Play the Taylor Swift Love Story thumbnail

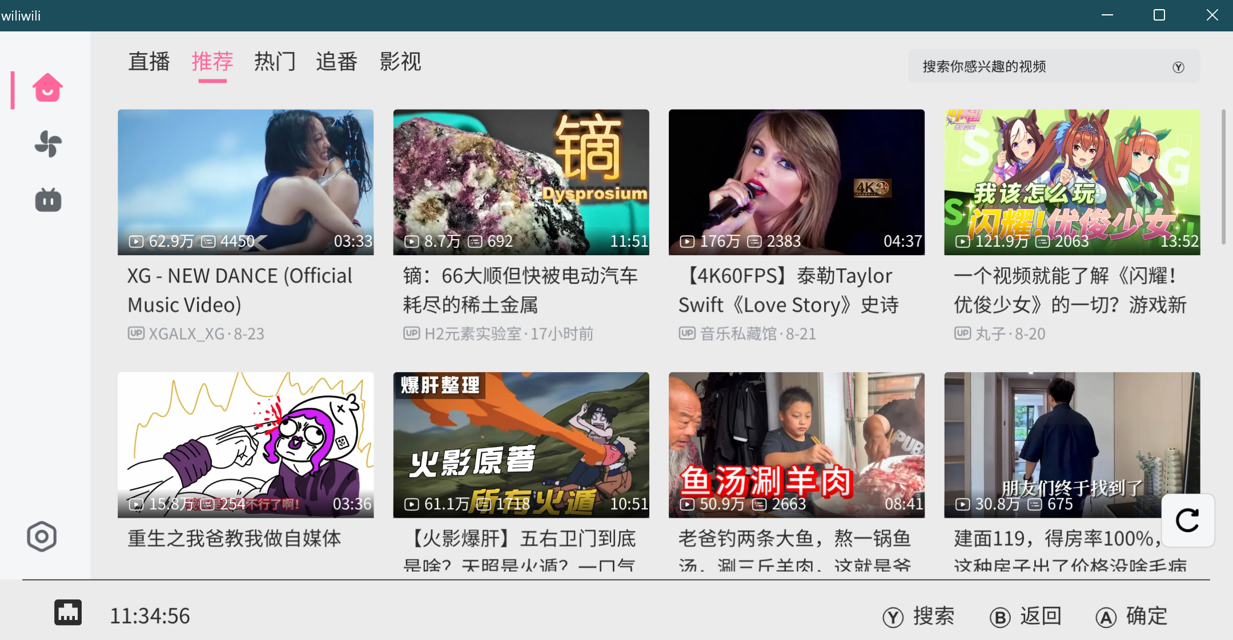[x=797, y=182]
